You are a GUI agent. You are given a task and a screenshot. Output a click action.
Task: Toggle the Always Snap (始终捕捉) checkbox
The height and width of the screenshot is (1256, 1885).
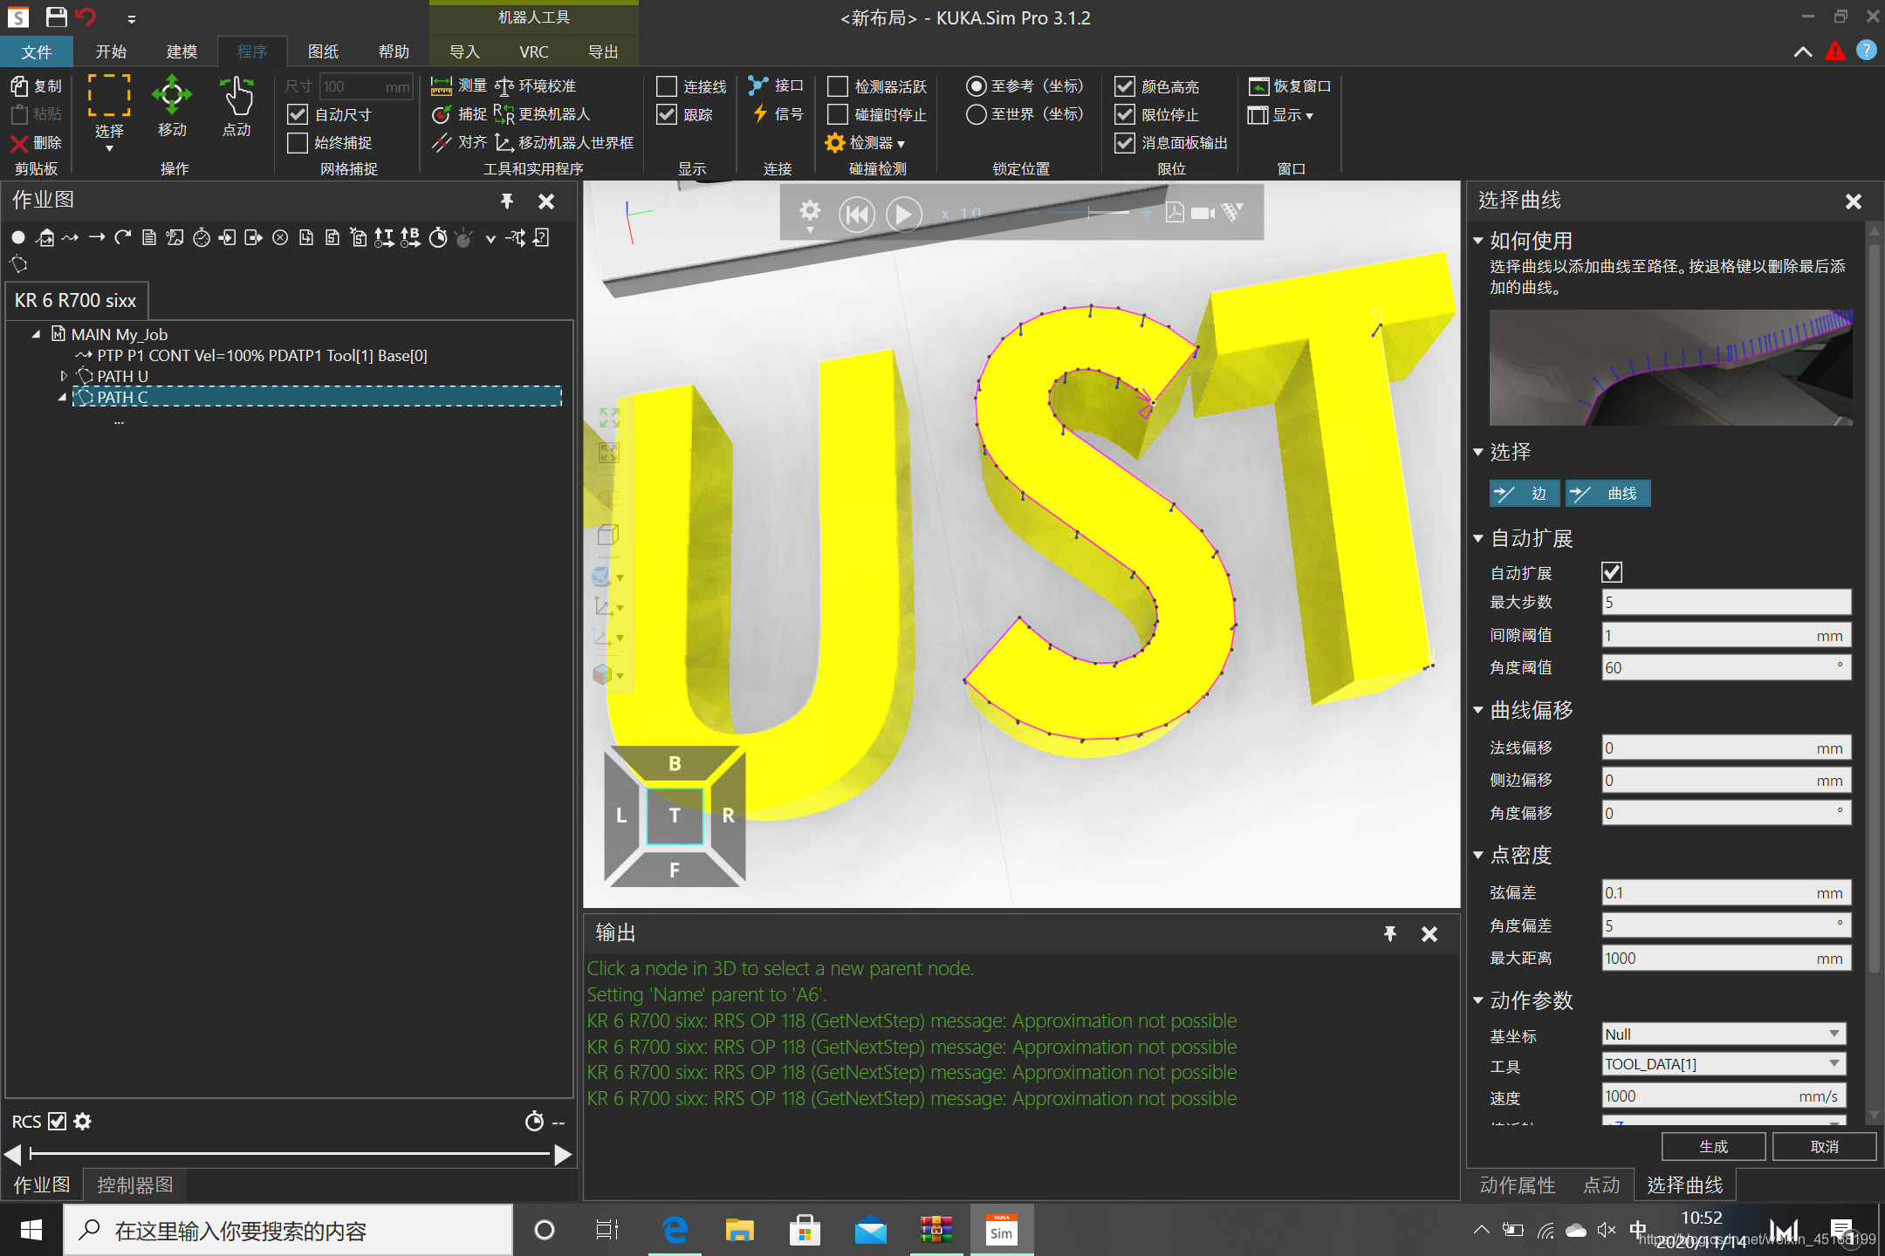(298, 142)
